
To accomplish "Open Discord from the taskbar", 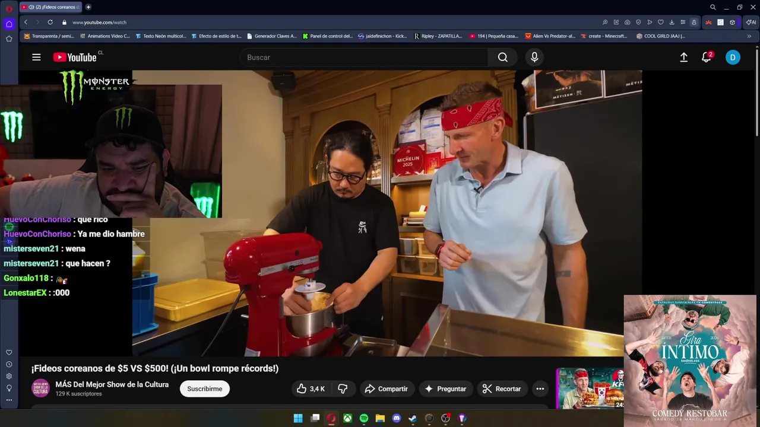I will pos(397,418).
